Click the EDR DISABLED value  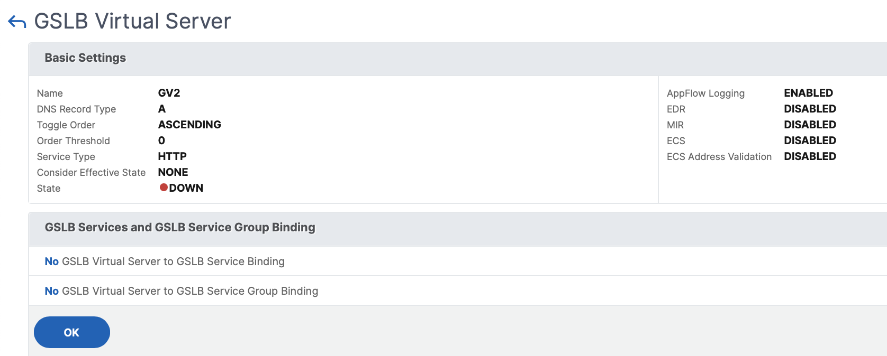click(x=810, y=109)
